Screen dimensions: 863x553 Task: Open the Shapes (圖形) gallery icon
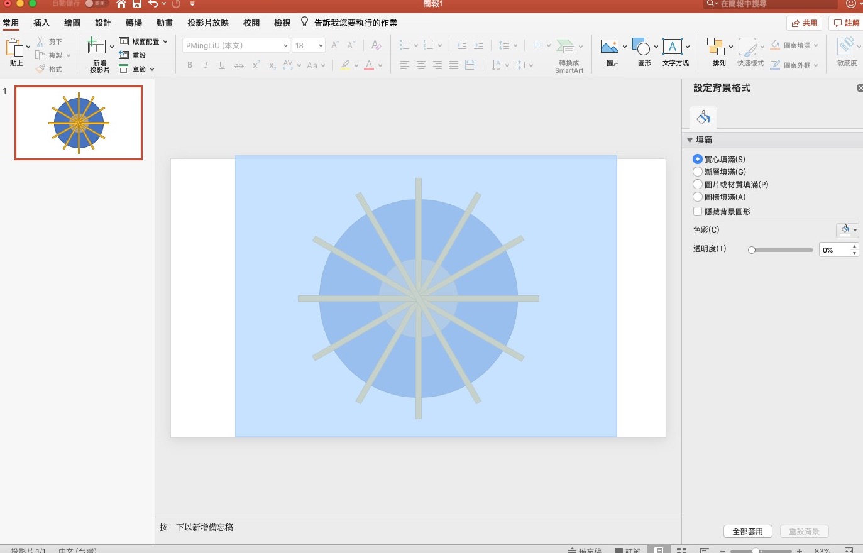pos(640,47)
